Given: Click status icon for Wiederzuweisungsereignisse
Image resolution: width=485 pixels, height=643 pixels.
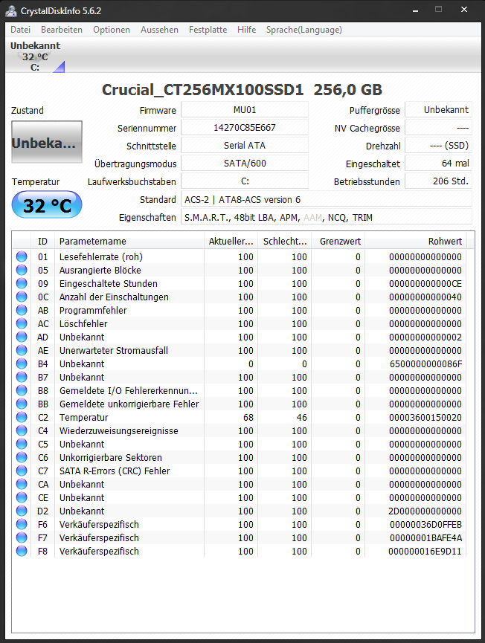Looking at the screenshot, I should click(x=22, y=430).
